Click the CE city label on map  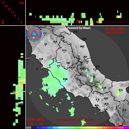pos(98,100)
